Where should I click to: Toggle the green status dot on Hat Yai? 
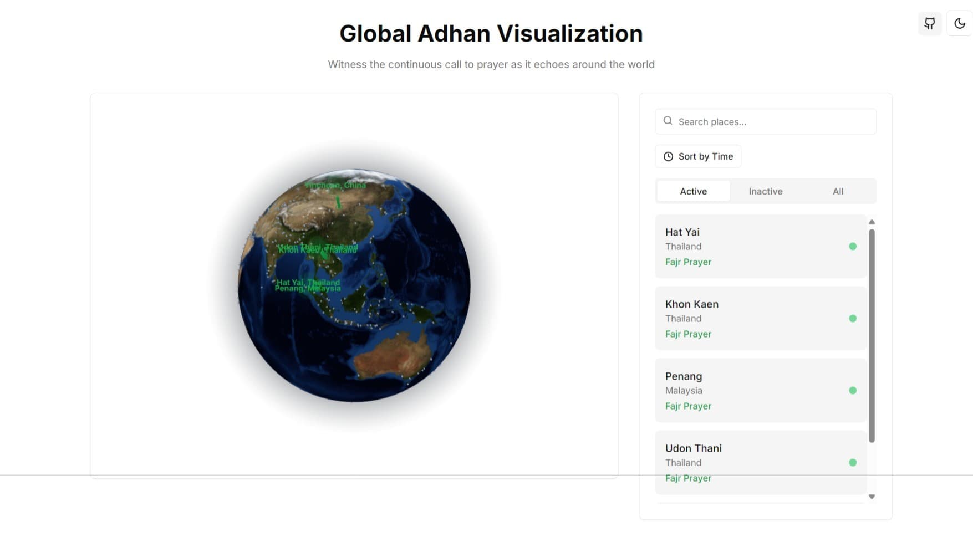pos(852,246)
